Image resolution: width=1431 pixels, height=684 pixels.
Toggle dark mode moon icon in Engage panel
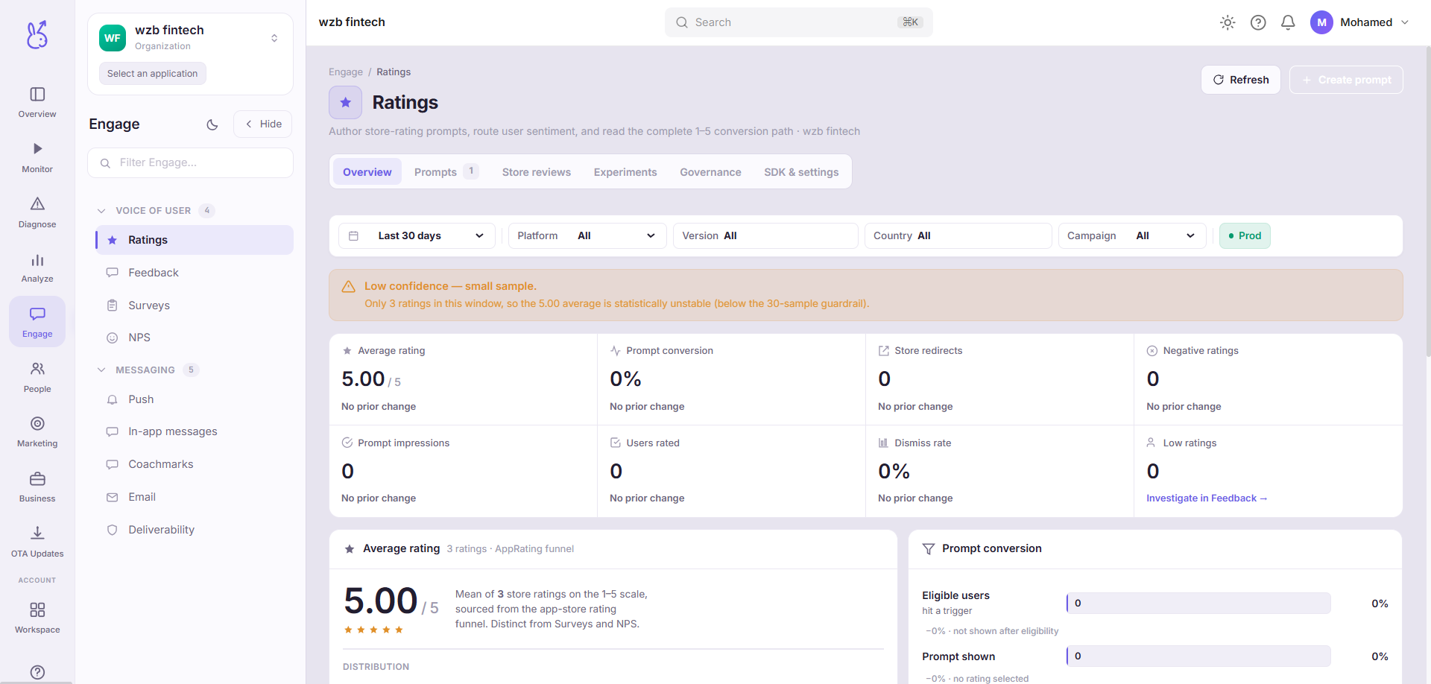coord(212,124)
